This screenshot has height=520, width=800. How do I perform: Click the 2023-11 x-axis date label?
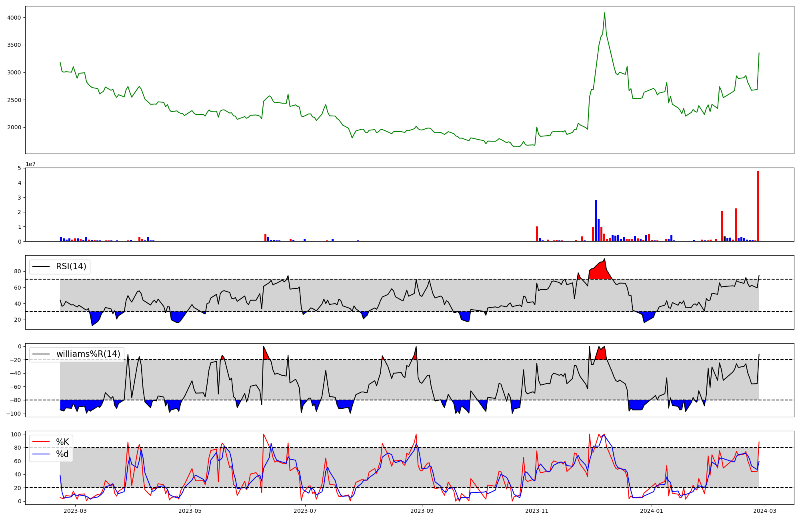click(x=537, y=511)
